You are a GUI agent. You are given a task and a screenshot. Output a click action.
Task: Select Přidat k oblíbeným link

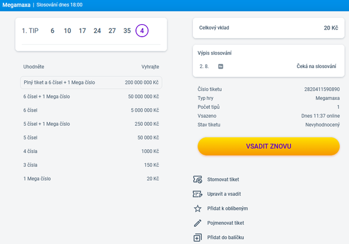pos(228,209)
